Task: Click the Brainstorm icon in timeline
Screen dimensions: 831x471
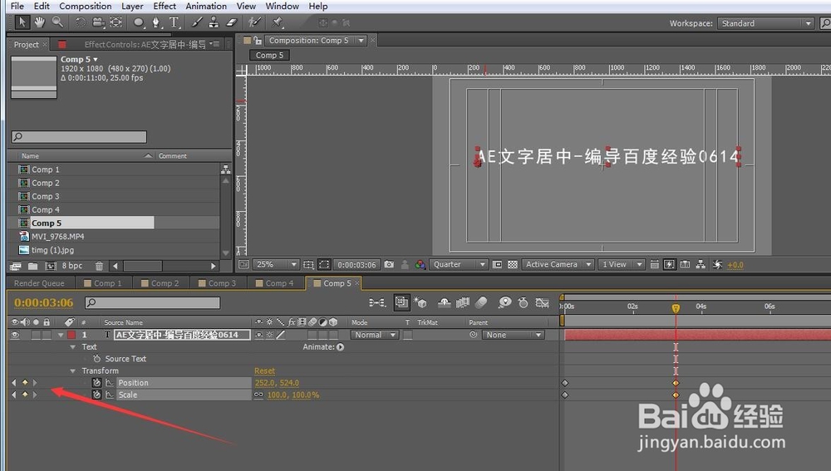Action: (x=505, y=302)
